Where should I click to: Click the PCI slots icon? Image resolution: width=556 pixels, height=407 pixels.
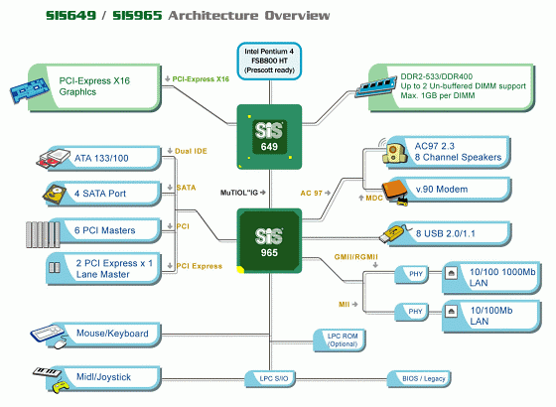(x=43, y=234)
